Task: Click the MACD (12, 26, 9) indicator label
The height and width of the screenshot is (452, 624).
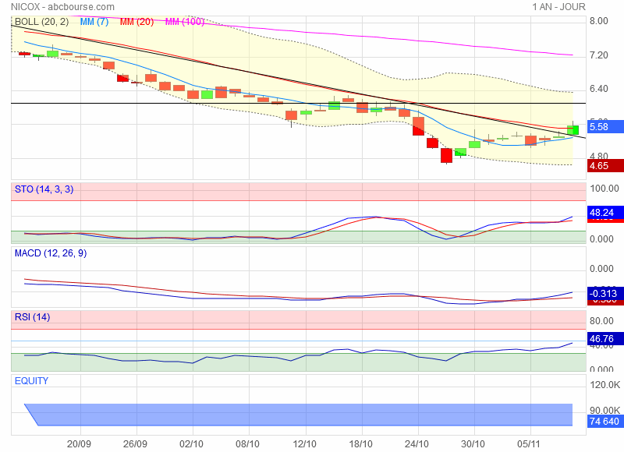Action: (x=51, y=253)
